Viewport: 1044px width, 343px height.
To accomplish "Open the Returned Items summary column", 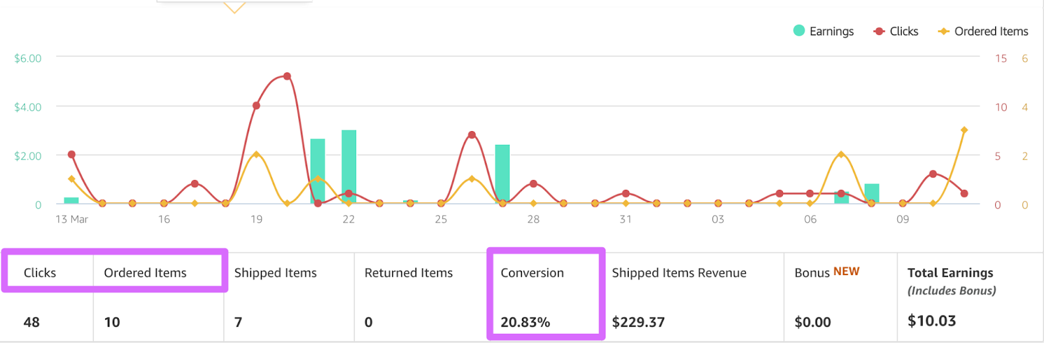I will [x=408, y=273].
